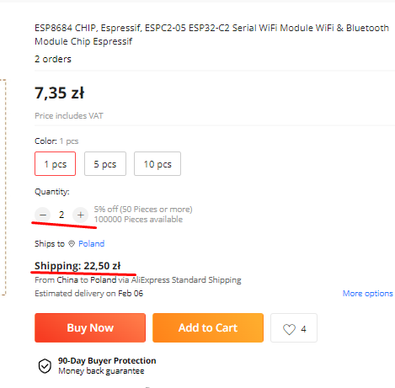The width and height of the screenshot is (395, 388).
Task: Click the 7,35 zł price
Action: (60, 93)
